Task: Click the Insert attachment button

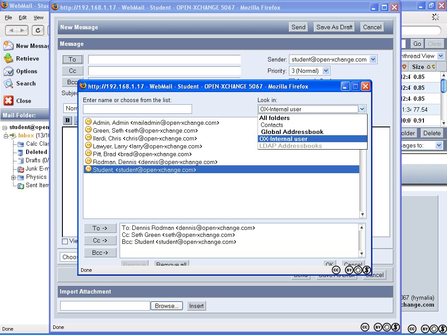Action: 196,306
